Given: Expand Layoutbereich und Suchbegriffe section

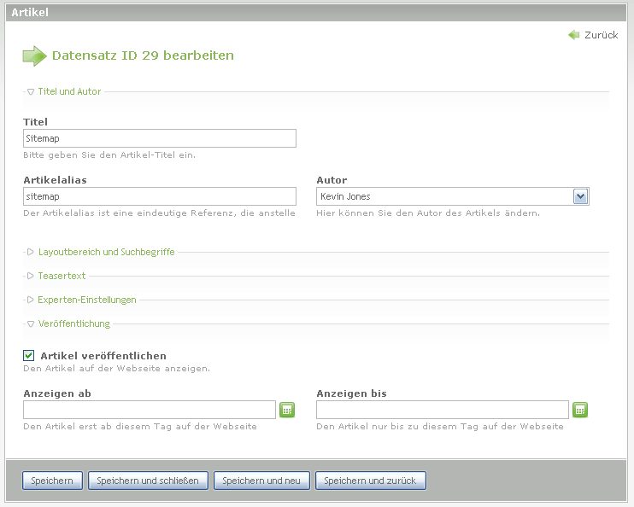Looking at the screenshot, I should click(x=106, y=252).
